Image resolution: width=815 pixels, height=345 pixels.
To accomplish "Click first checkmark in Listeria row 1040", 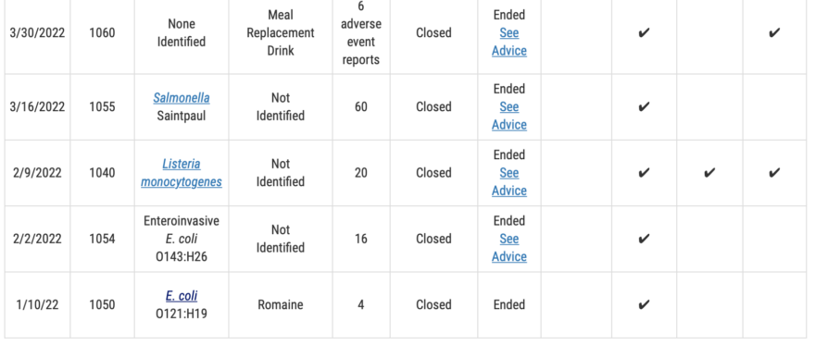I will point(644,173).
